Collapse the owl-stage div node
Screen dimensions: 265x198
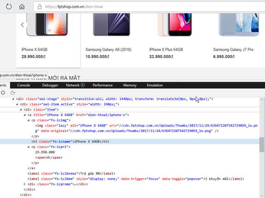tap(13, 99)
